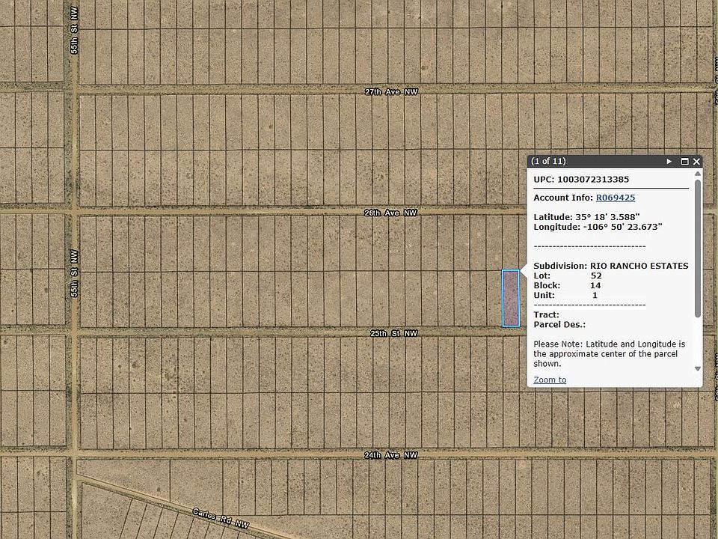718x539 pixels.
Task: Click the popup scrollbar up arrow
Action: click(x=698, y=174)
